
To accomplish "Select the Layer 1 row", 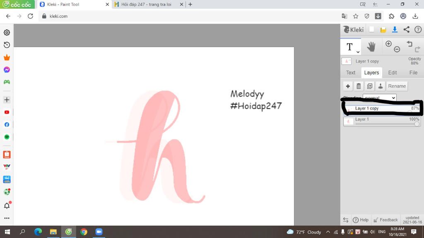I will (x=382, y=121).
